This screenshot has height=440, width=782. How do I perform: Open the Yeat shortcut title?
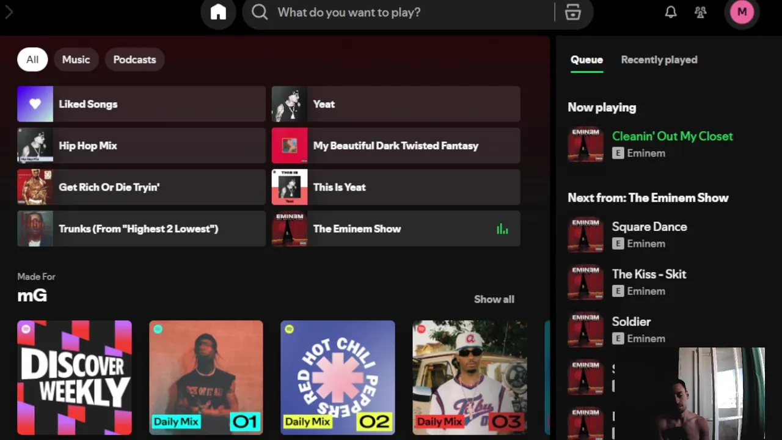tap(324, 104)
